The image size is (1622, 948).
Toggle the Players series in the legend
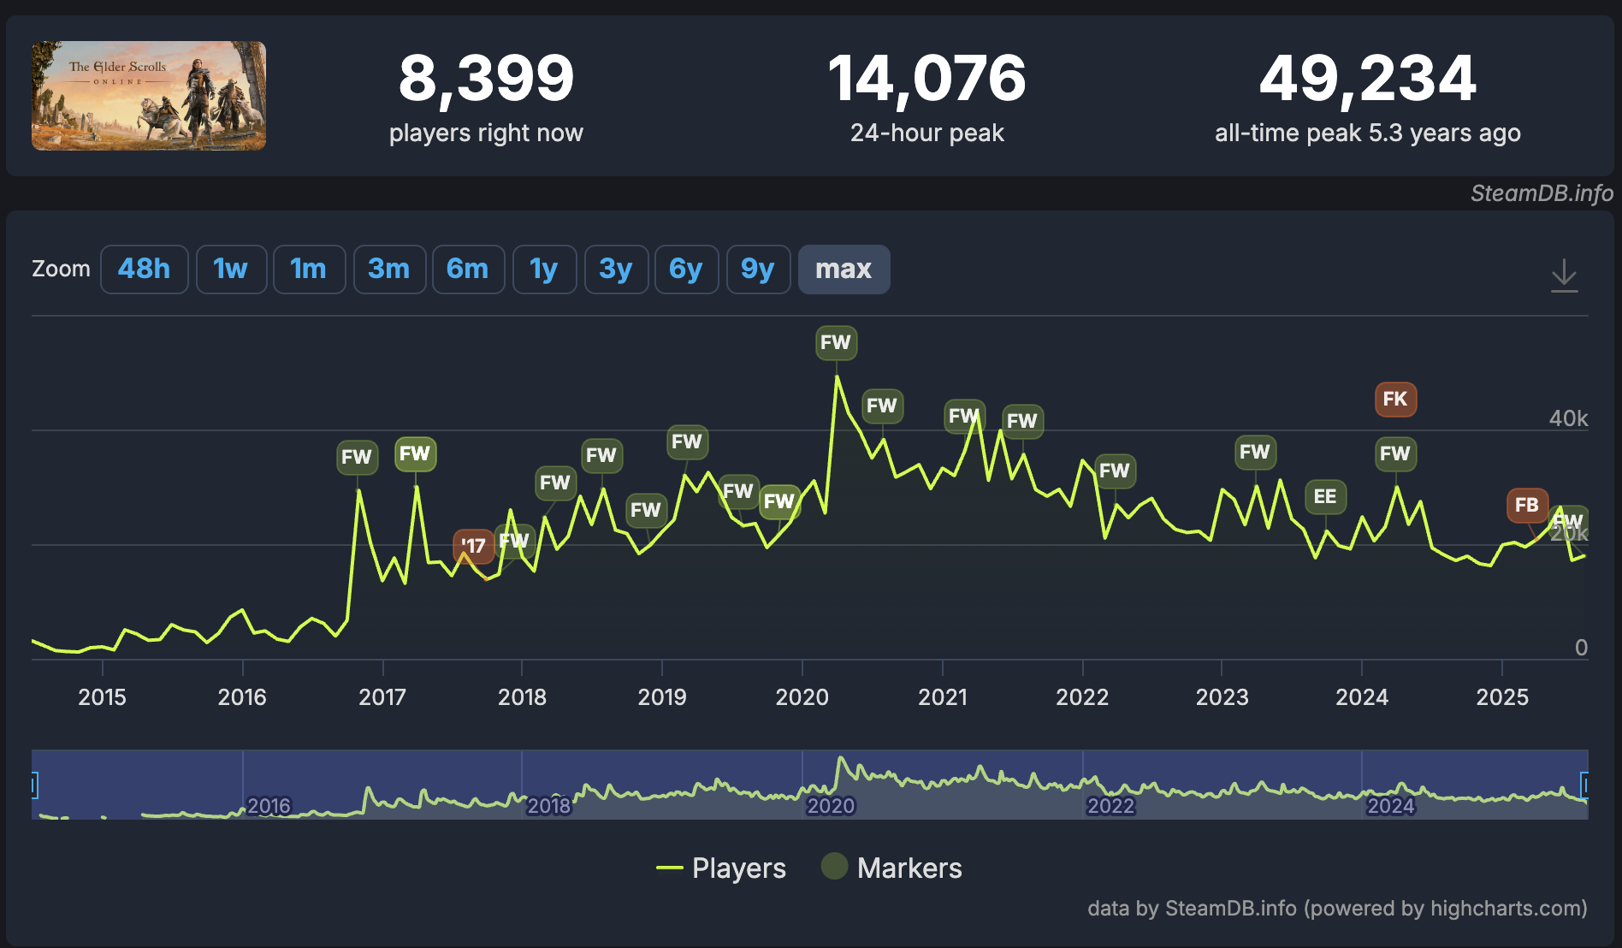[x=721, y=868]
